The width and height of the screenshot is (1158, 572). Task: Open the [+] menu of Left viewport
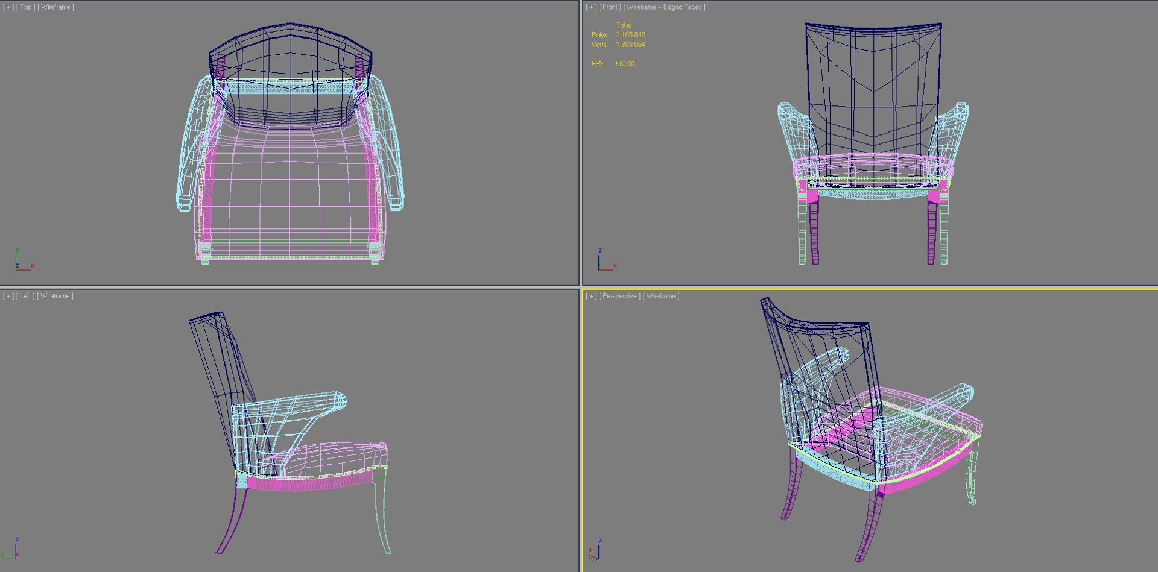click(x=8, y=296)
